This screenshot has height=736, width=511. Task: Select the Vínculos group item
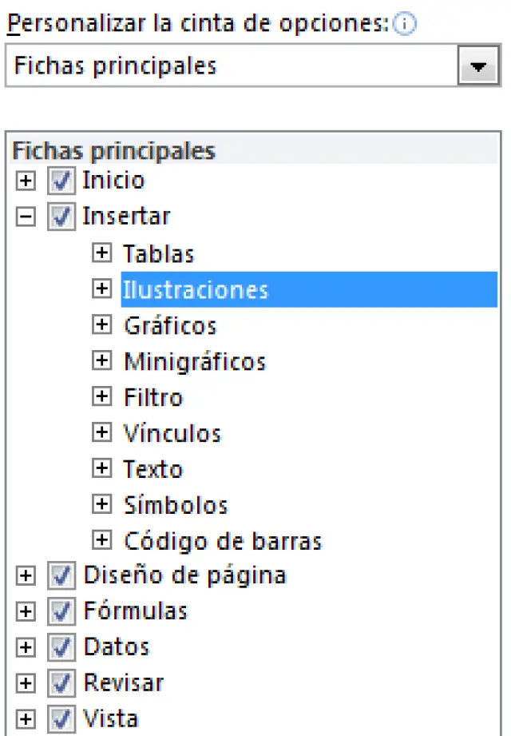coord(172,434)
